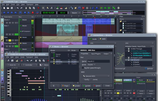This screenshot has width=158, height=101.
Task: Click Refresh in the Connections window
Action: click(x=149, y=69)
